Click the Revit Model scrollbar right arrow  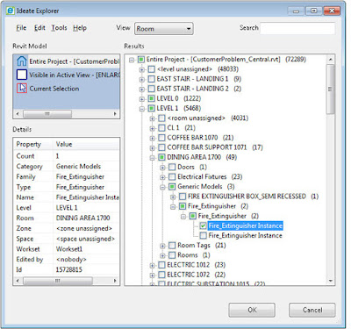[115, 114]
